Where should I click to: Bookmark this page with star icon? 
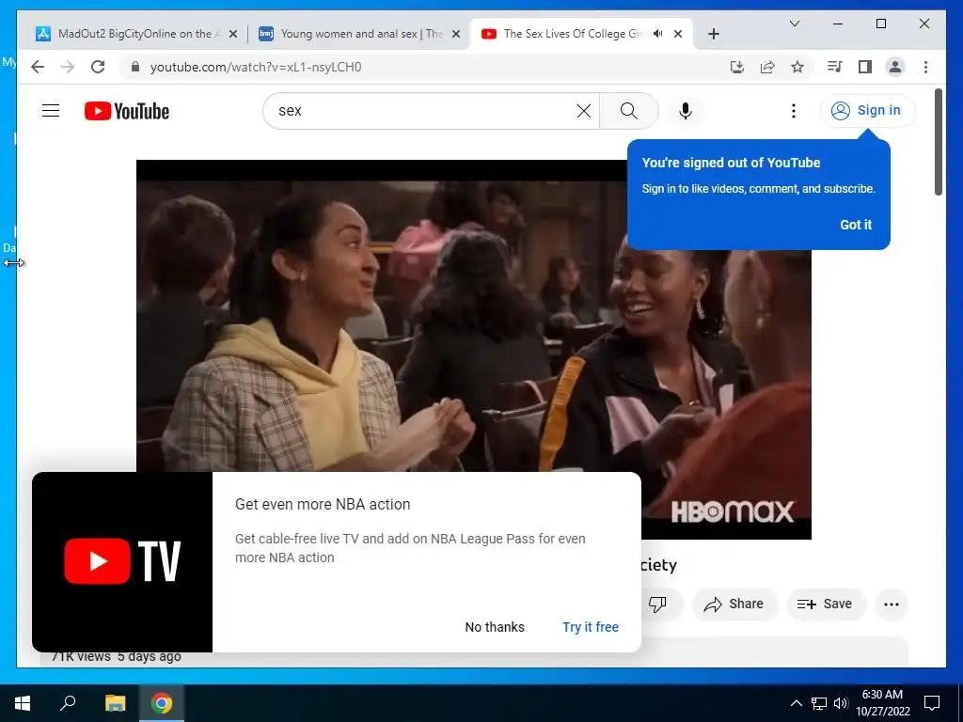coord(797,67)
